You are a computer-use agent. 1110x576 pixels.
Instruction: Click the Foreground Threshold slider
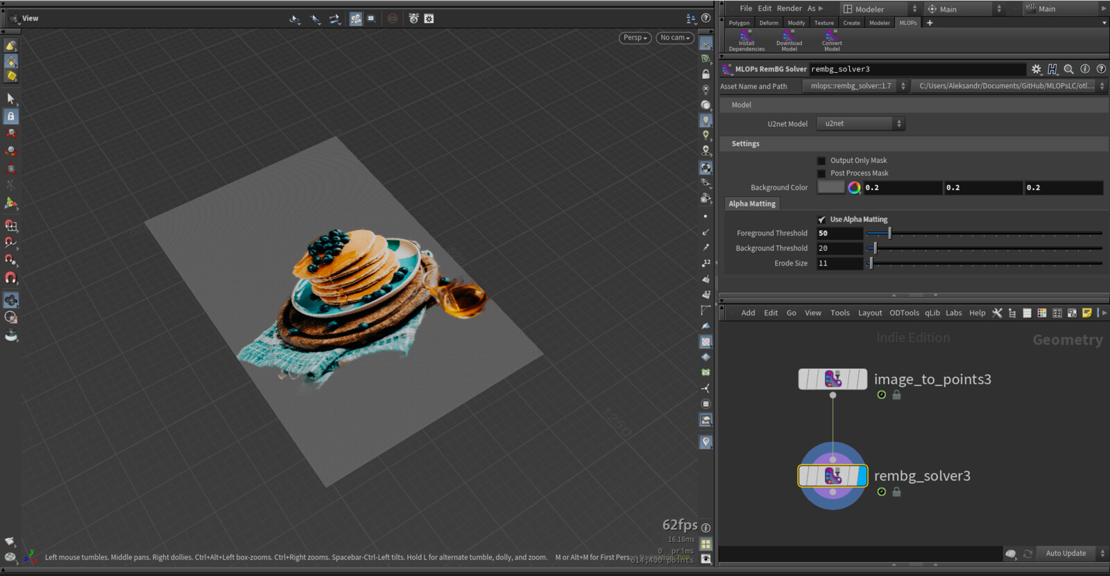click(x=984, y=234)
